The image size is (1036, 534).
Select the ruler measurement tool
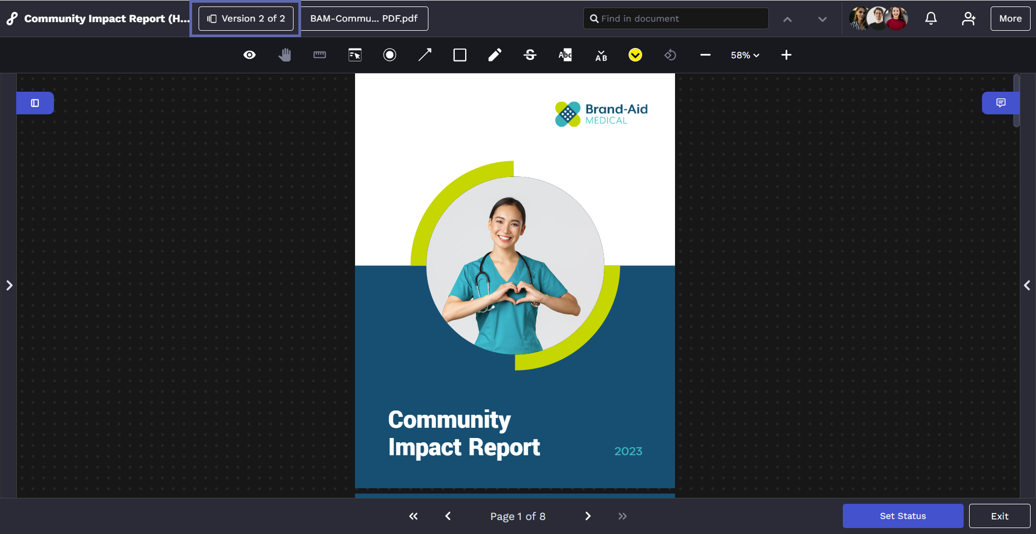click(x=319, y=55)
